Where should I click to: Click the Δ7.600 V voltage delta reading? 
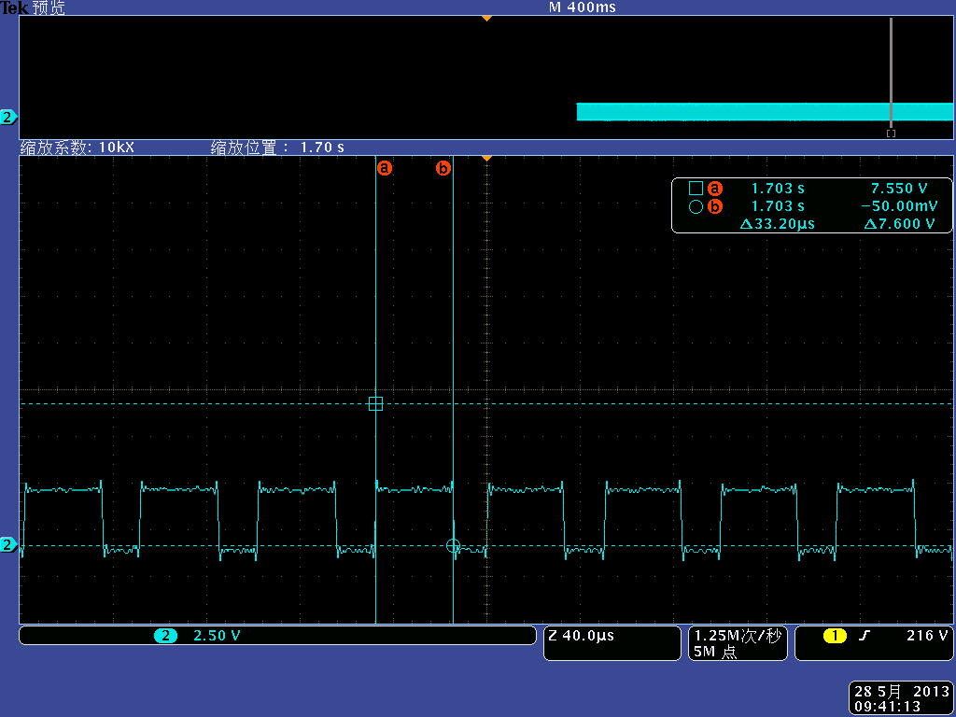click(899, 224)
